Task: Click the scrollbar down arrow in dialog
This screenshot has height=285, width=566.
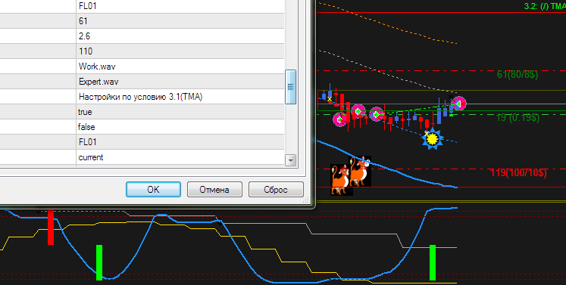Action: [x=290, y=160]
